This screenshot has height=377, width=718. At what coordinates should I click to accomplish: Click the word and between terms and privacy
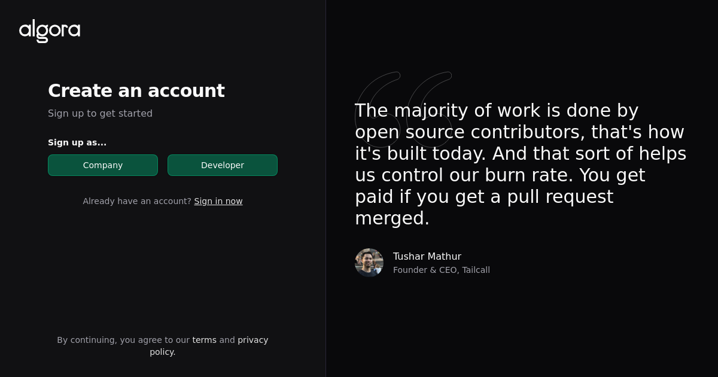[x=227, y=340]
